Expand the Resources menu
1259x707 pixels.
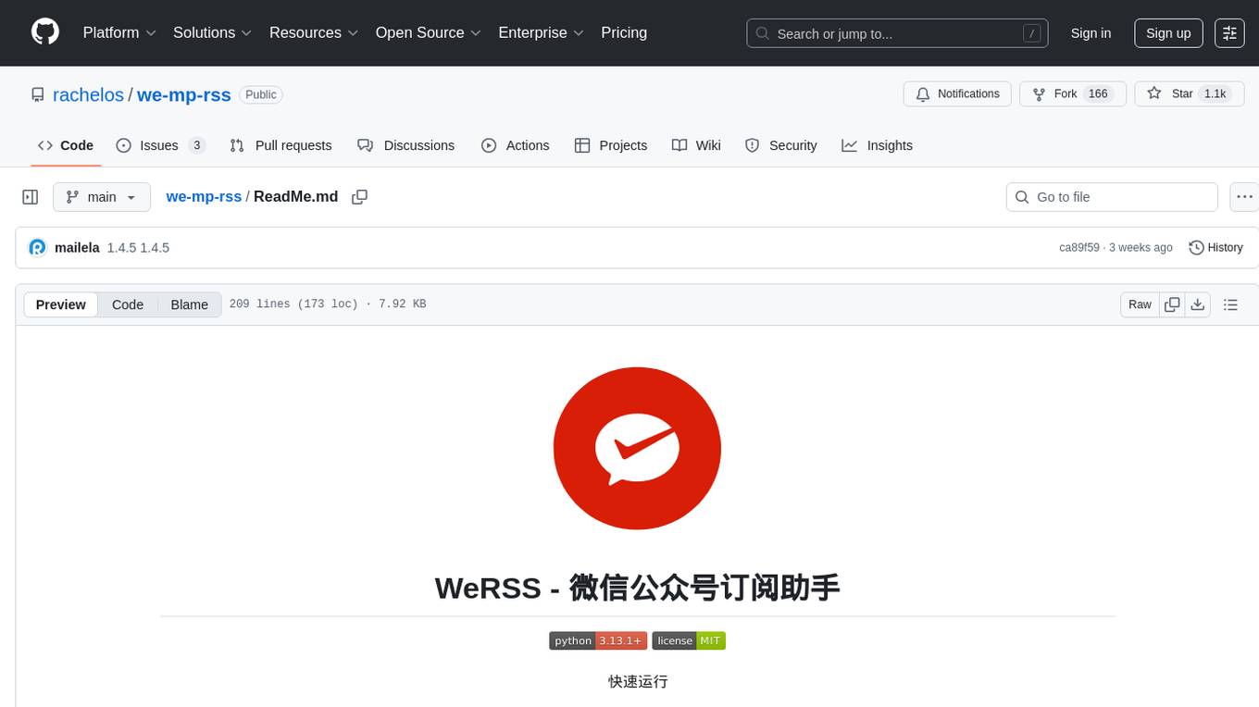(x=314, y=32)
